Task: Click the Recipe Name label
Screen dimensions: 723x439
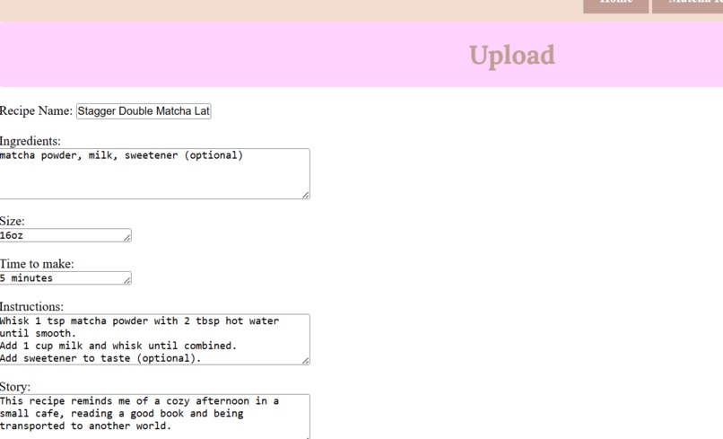Action: click(36, 111)
